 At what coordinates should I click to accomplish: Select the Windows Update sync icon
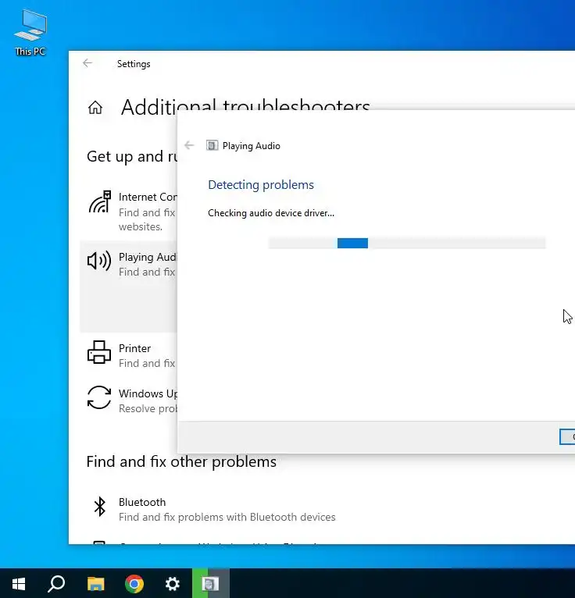(99, 397)
